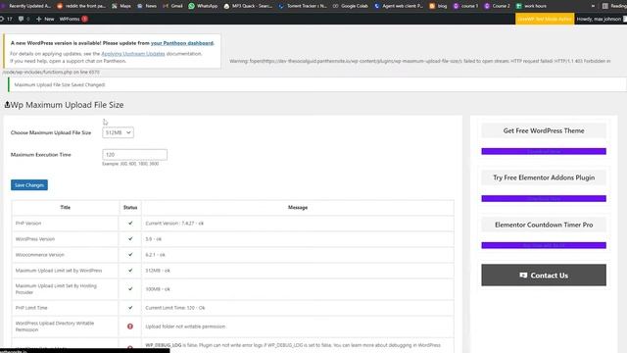The height and width of the screenshot is (353, 627).
Task: Open the News bookmark
Action: click(x=147, y=6)
